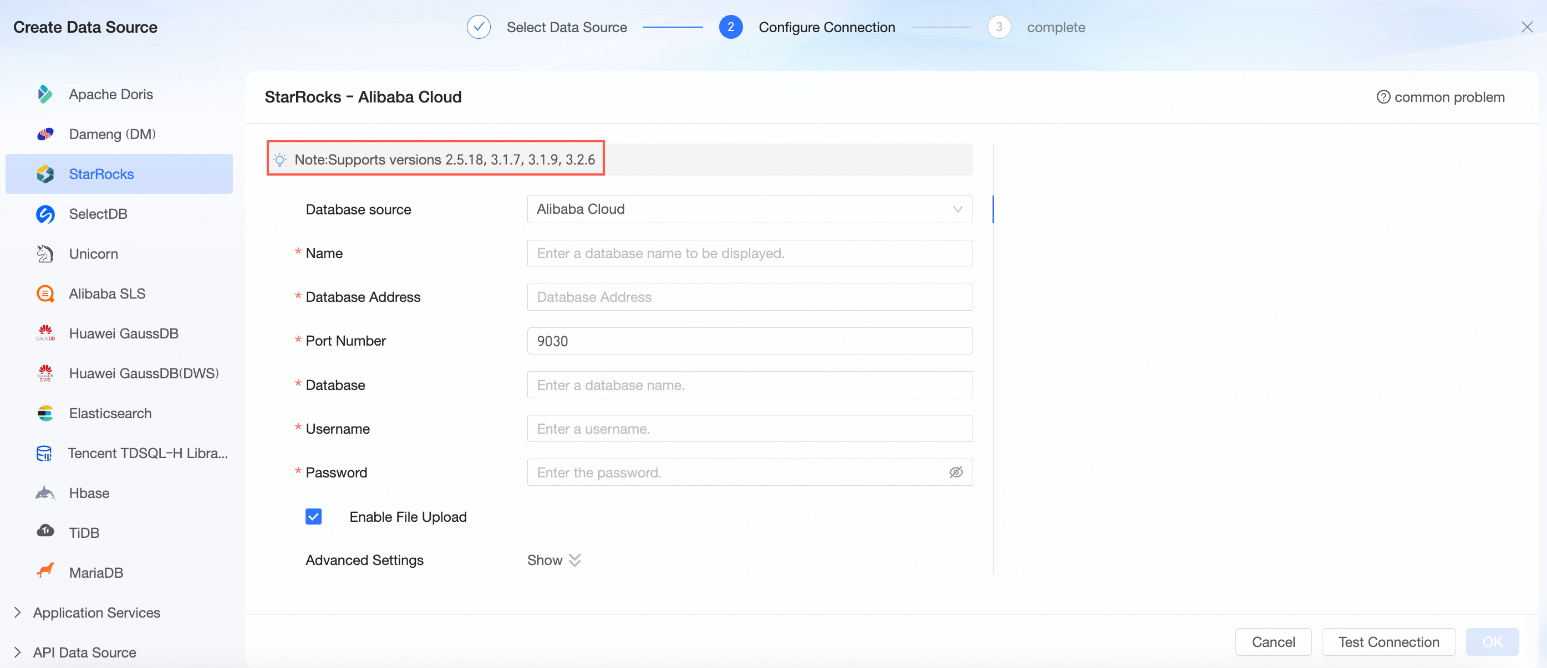
Task: Select the SelectDB data source icon
Action: tap(45, 214)
